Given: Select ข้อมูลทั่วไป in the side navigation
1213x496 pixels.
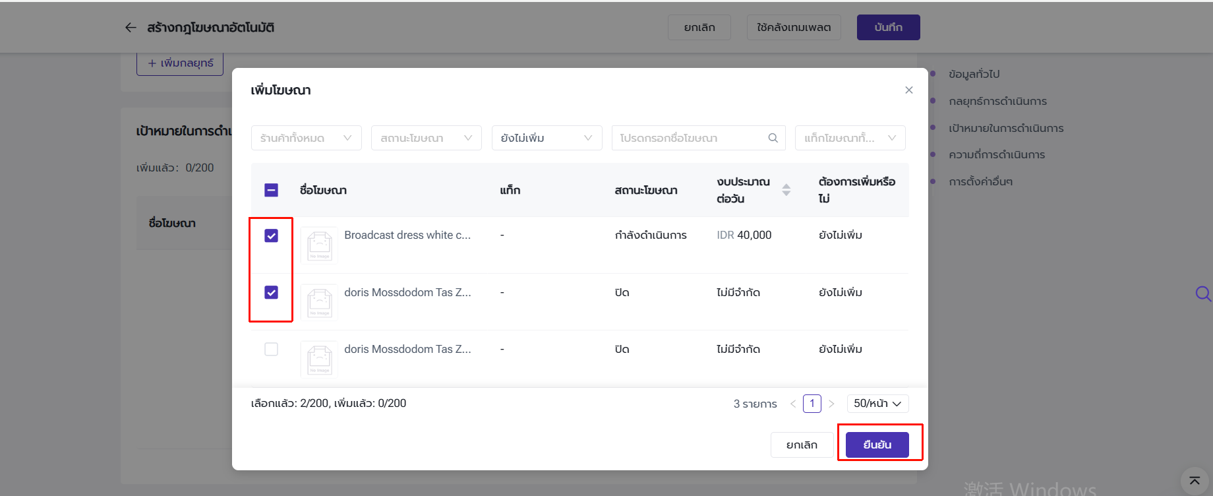Looking at the screenshot, I should click(x=974, y=74).
